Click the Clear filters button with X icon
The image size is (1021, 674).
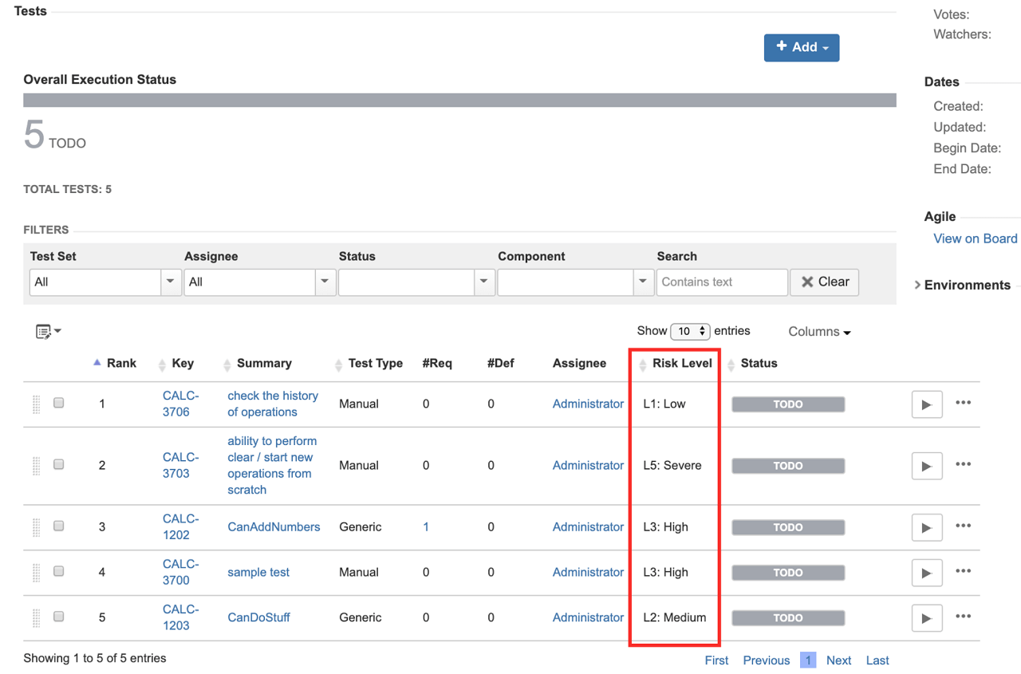click(x=824, y=282)
